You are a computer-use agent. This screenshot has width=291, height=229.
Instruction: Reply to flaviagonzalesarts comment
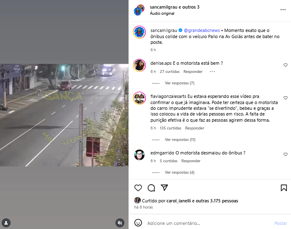coord(194,128)
